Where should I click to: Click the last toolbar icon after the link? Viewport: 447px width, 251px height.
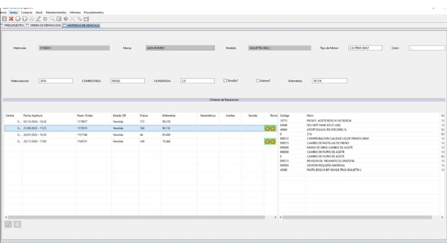pos(86,19)
